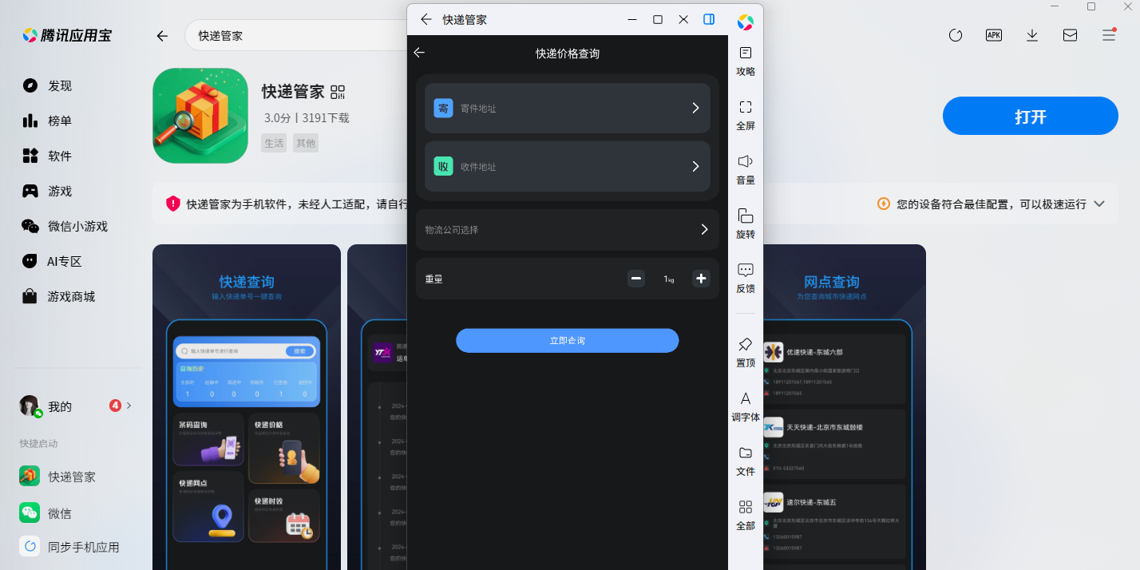Open the 物流公司选择 courier company selector
This screenshot has height=570, width=1140.
[567, 229]
